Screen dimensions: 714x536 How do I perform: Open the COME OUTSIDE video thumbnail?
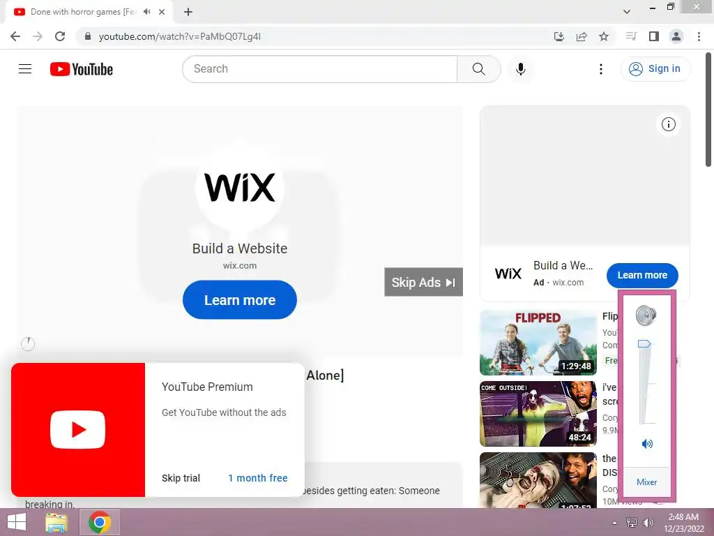(x=538, y=414)
